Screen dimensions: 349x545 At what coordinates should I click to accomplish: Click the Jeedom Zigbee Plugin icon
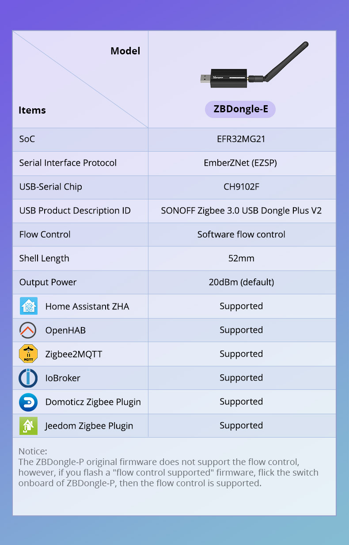(28, 426)
